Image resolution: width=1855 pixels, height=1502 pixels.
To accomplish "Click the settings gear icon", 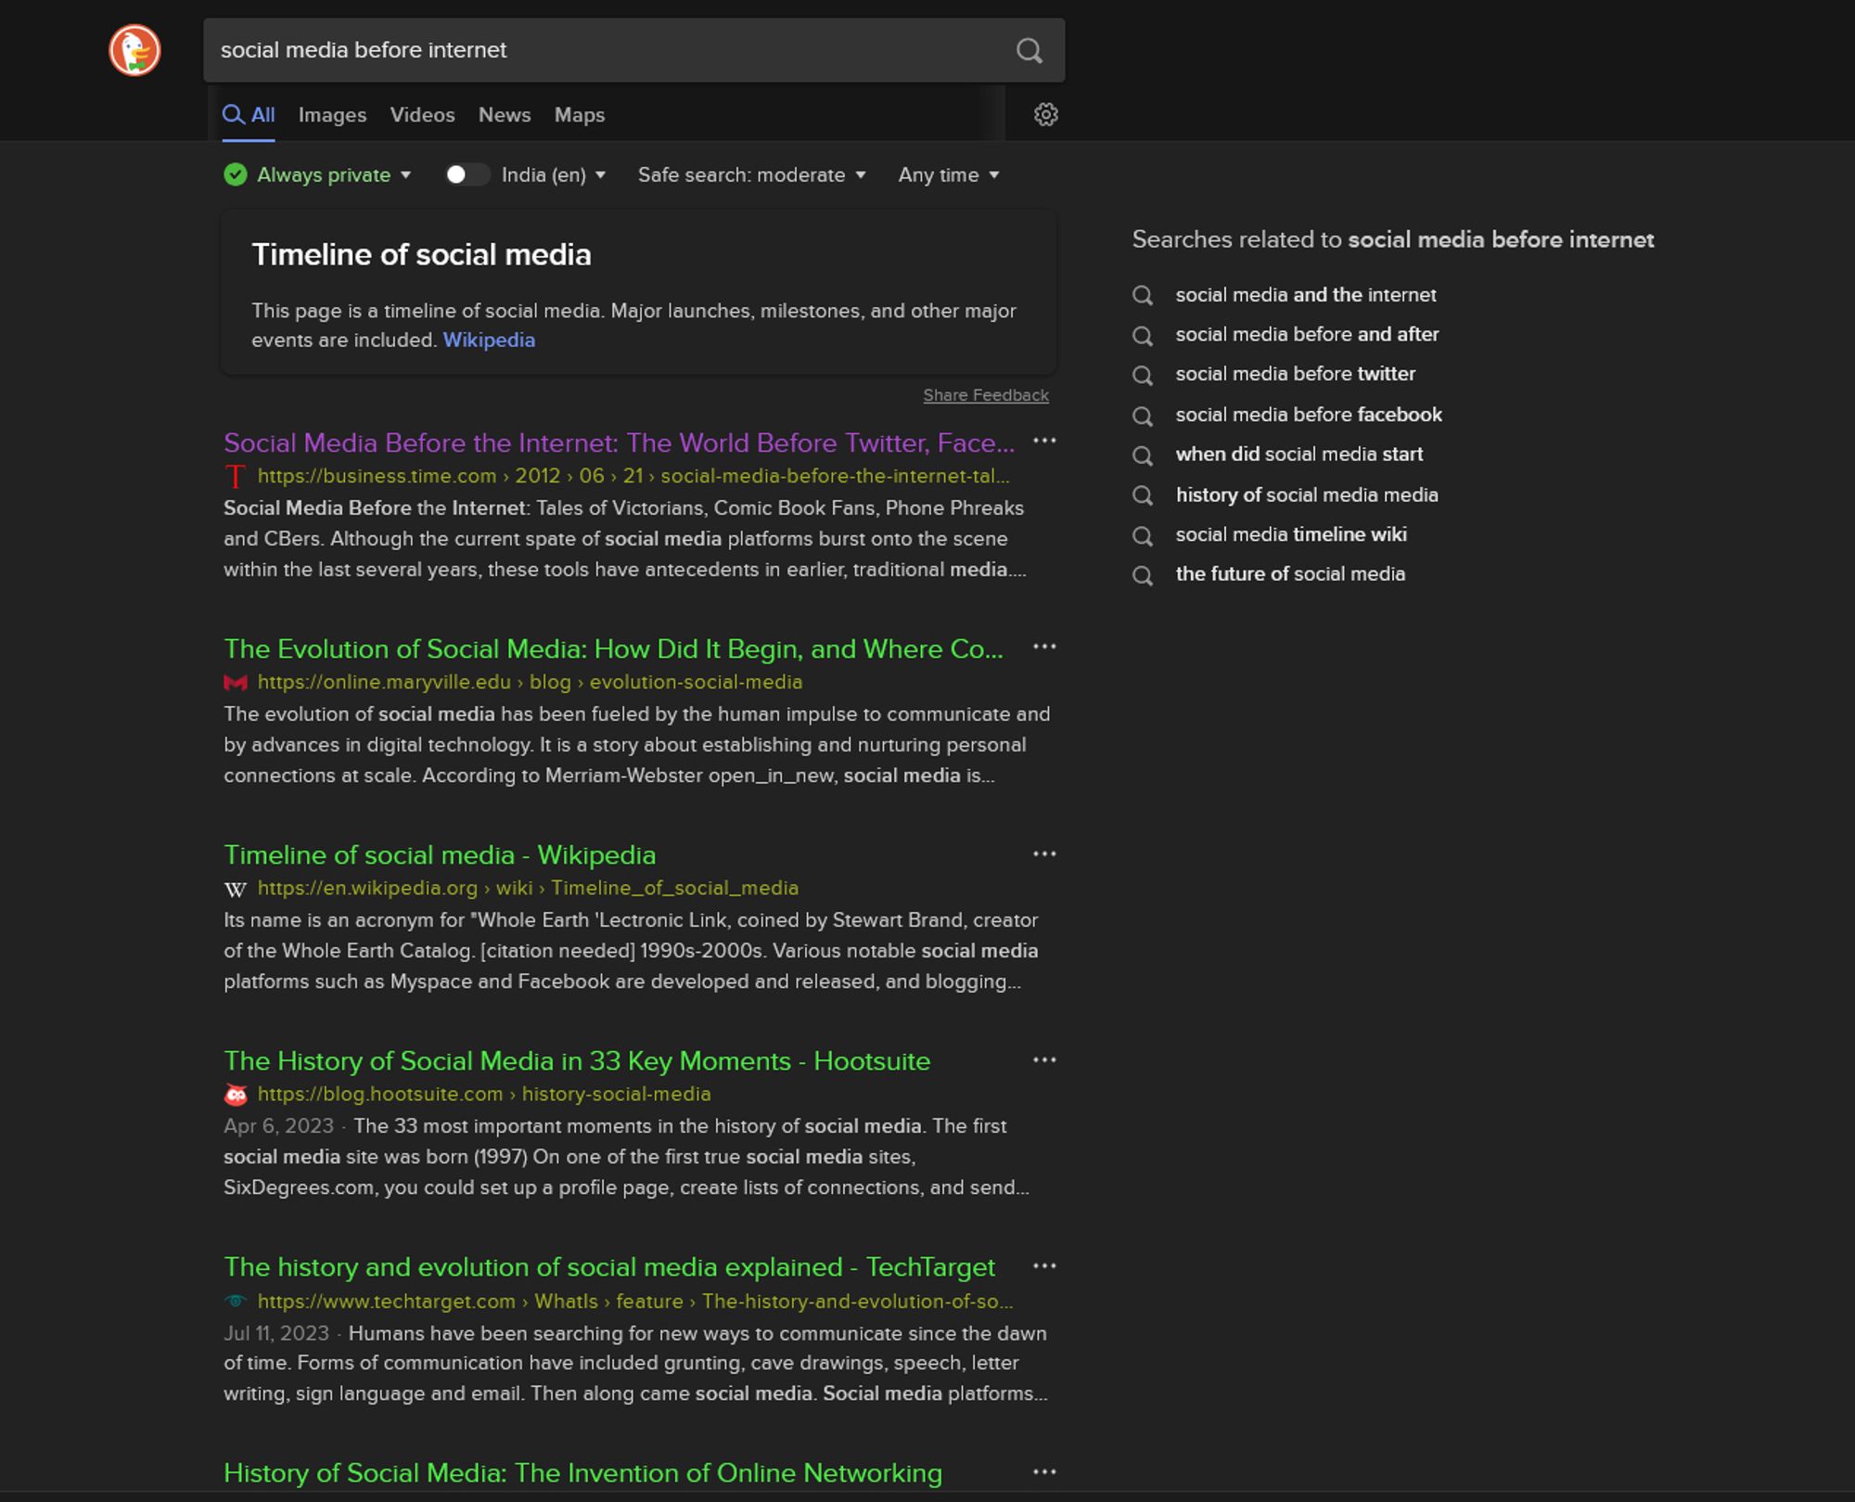I will (x=1046, y=115).
